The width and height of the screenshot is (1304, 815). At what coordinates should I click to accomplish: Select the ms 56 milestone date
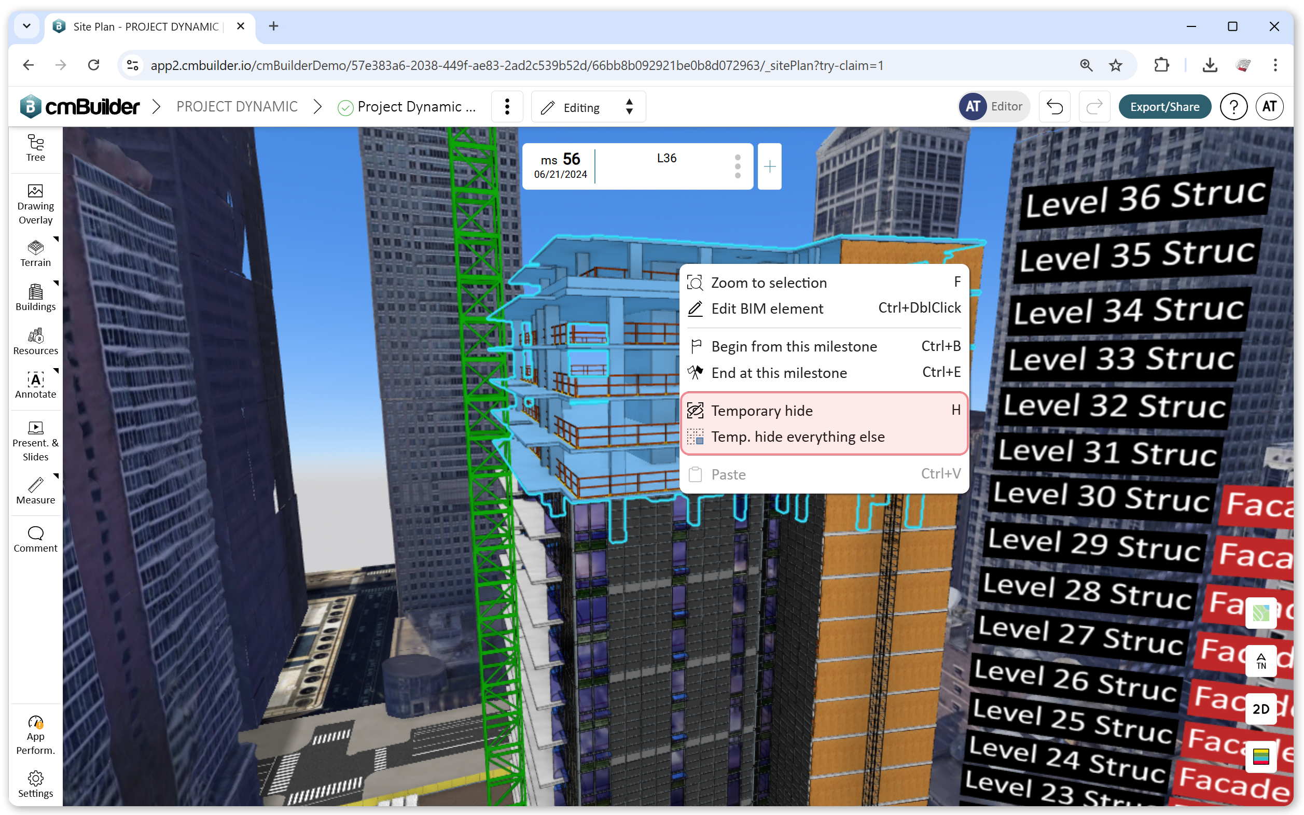coord(560,166)
